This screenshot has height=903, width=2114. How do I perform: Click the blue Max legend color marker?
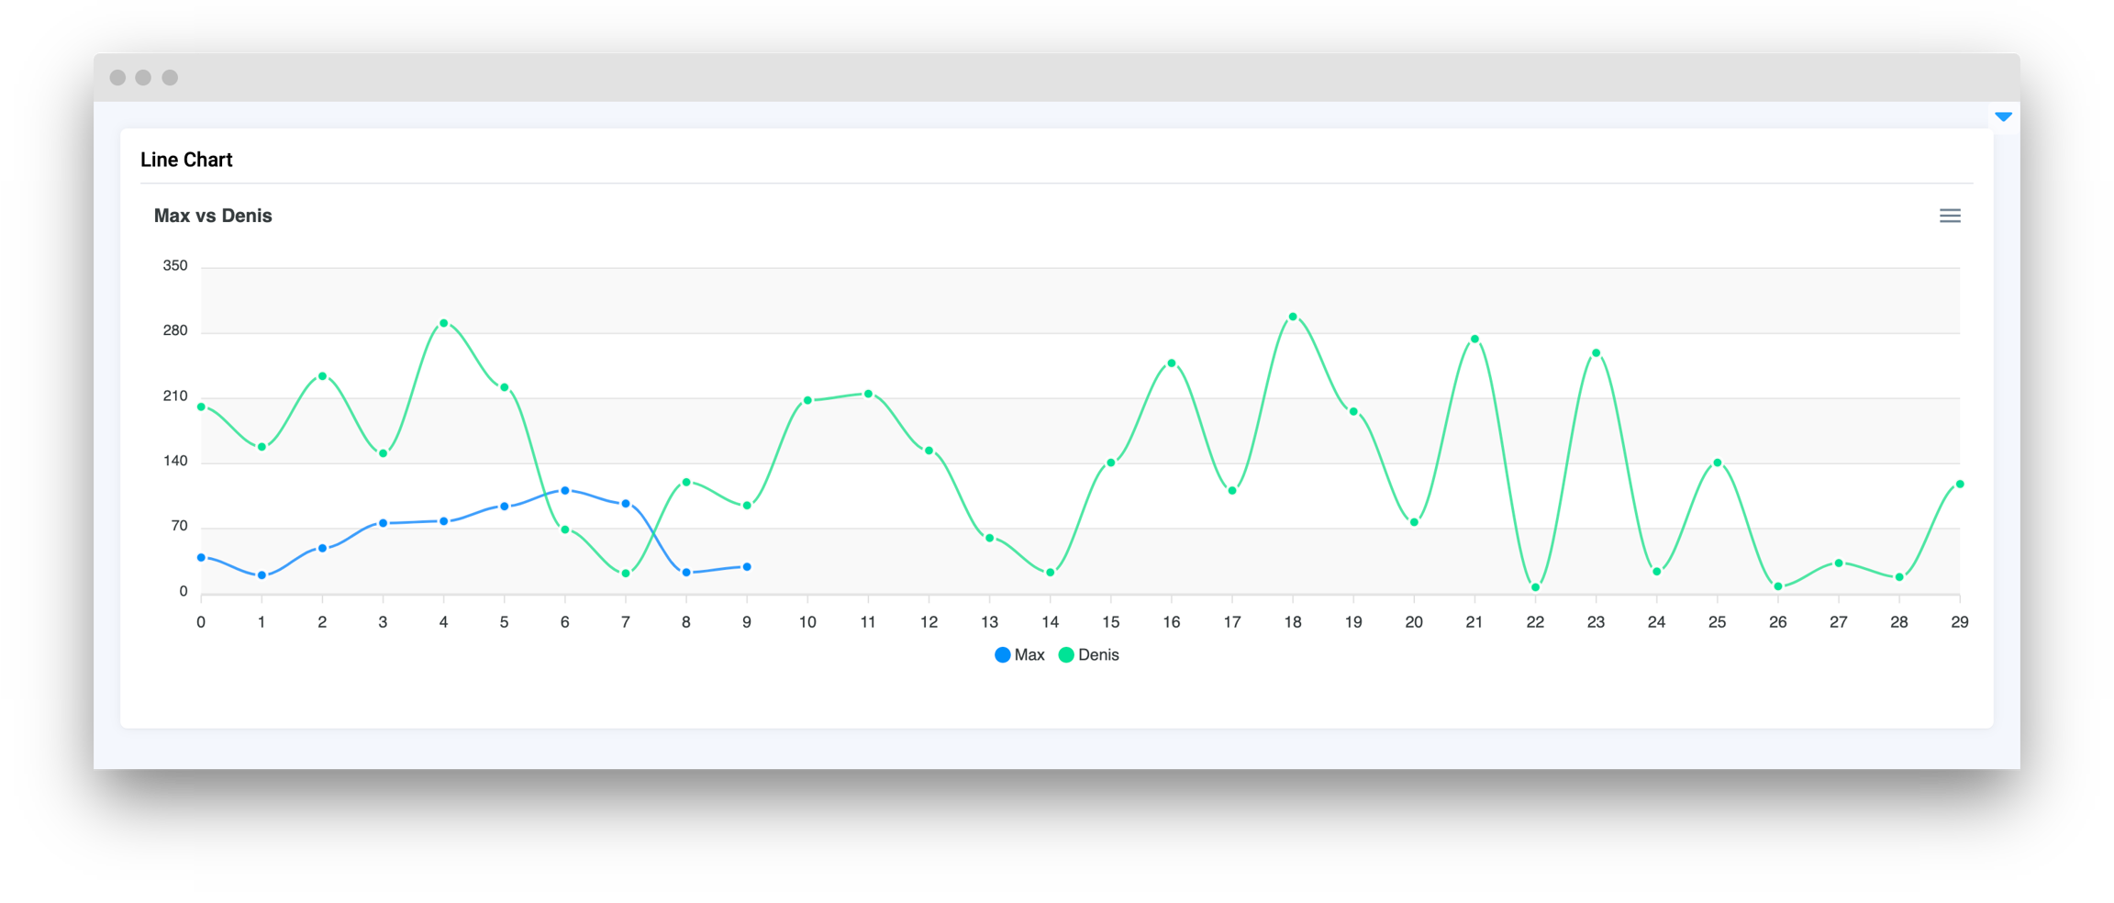coord(1003,655)
